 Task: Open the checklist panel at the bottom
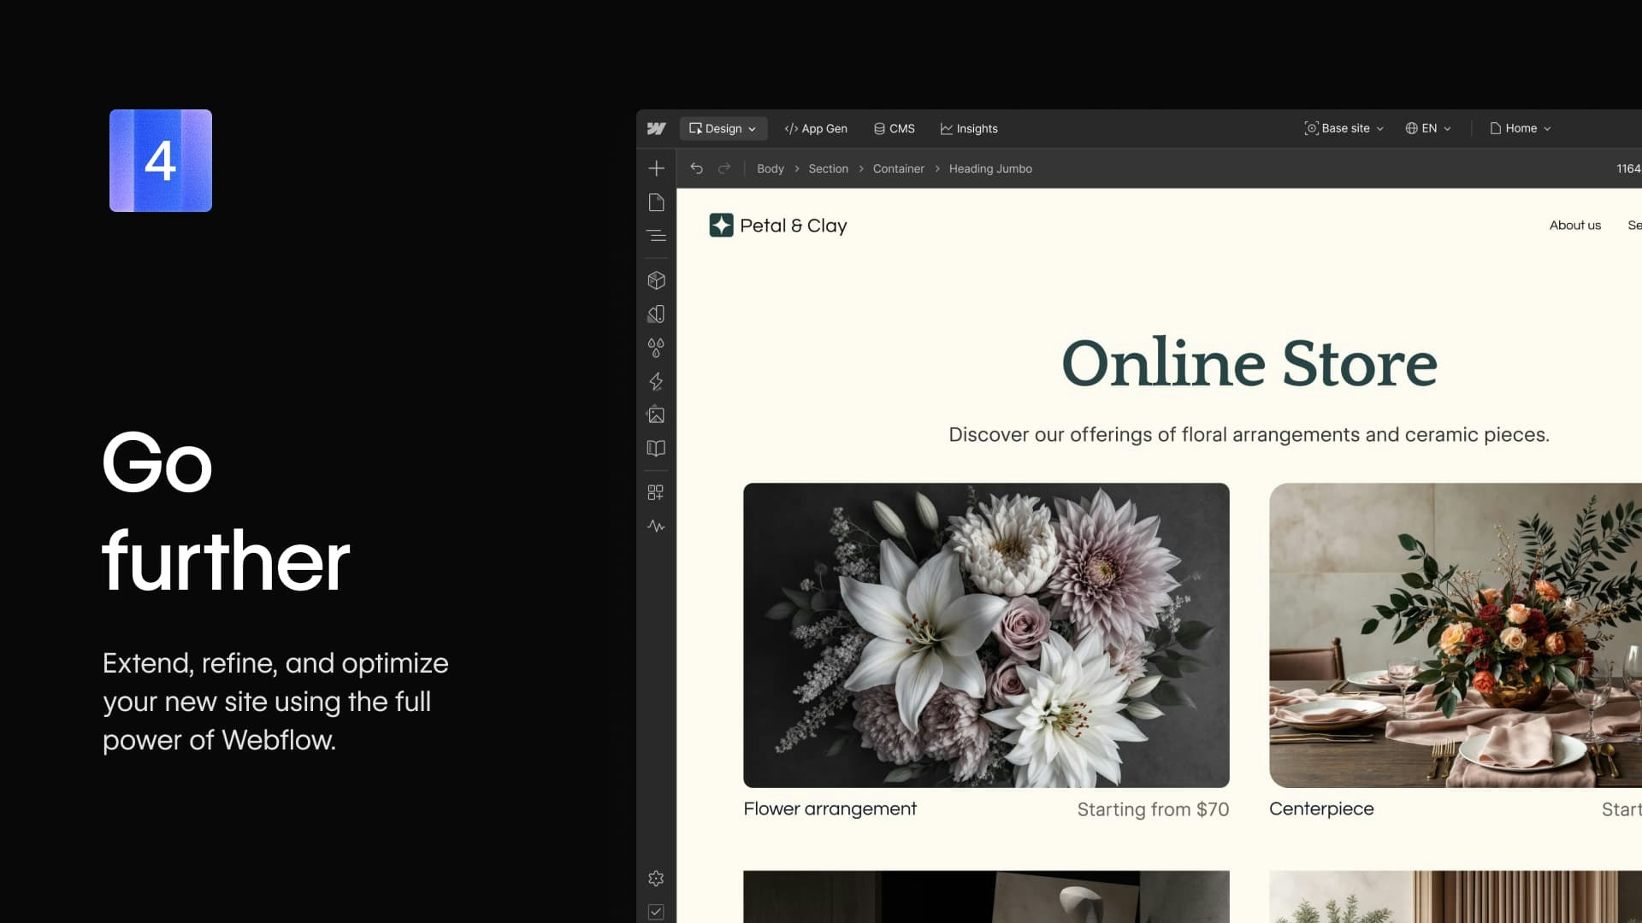click(656, 912)
